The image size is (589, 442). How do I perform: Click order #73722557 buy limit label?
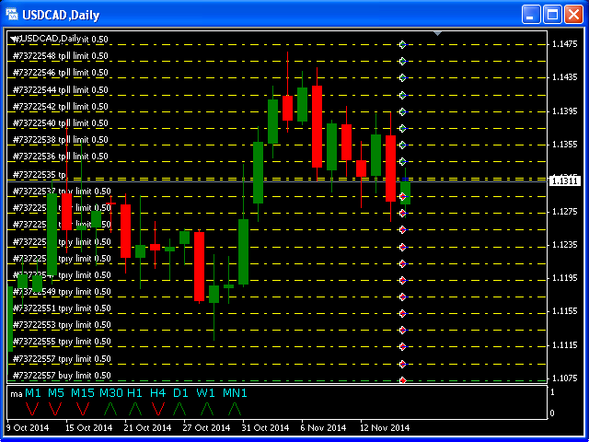(x=60, y=375)
